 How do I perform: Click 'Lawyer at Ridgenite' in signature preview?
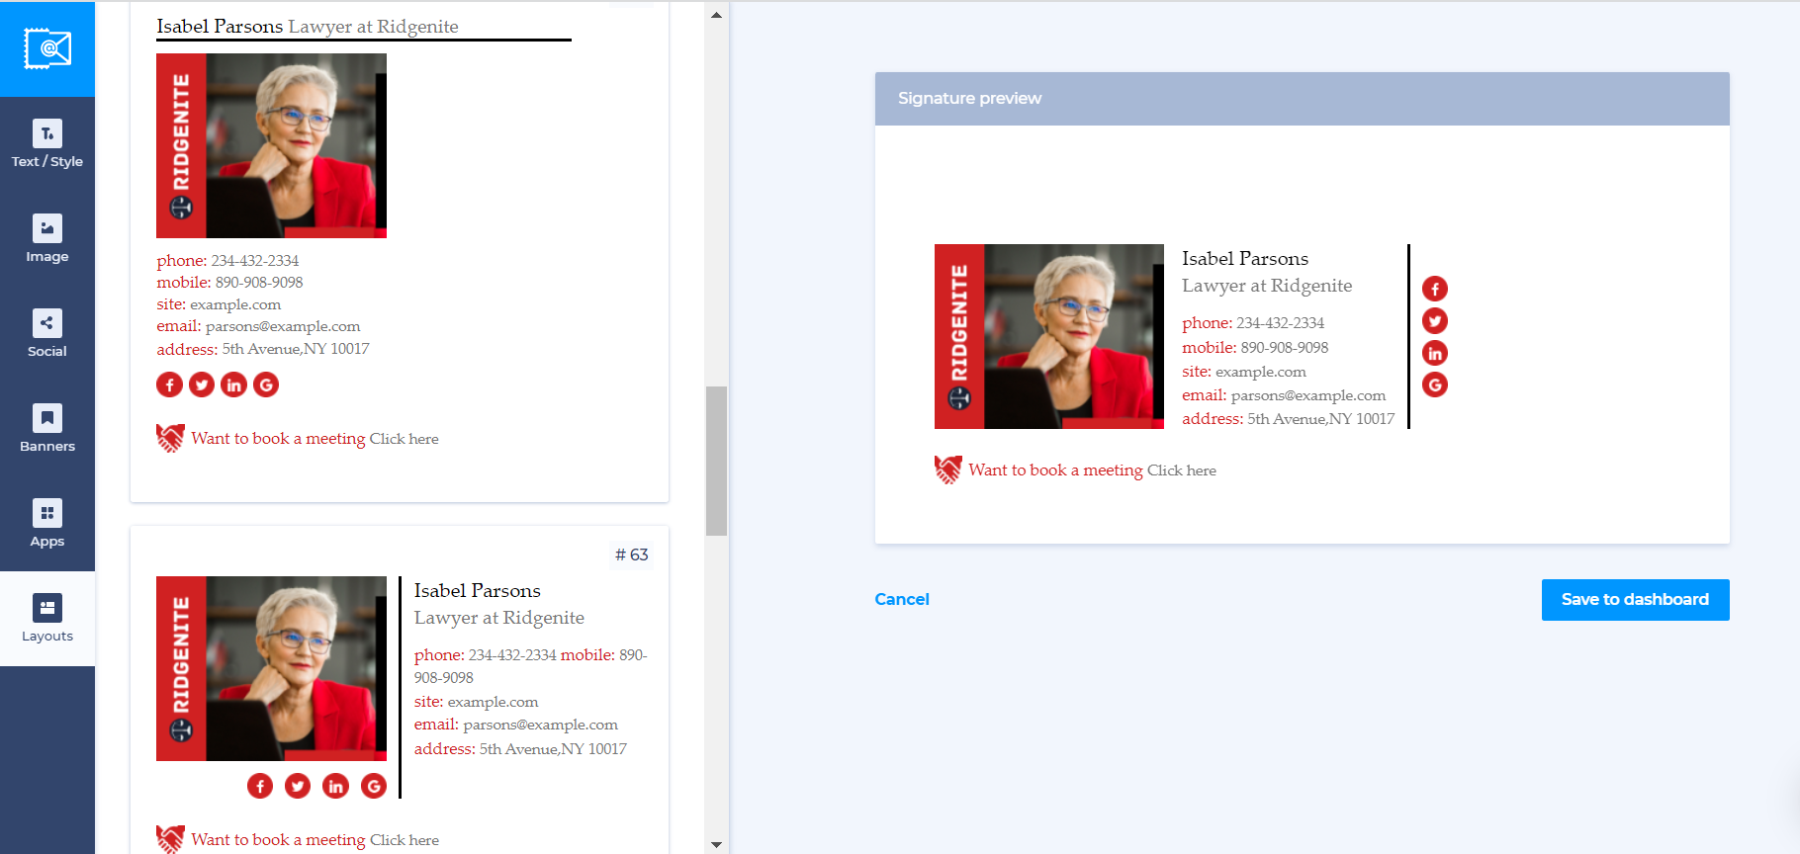1267,286
